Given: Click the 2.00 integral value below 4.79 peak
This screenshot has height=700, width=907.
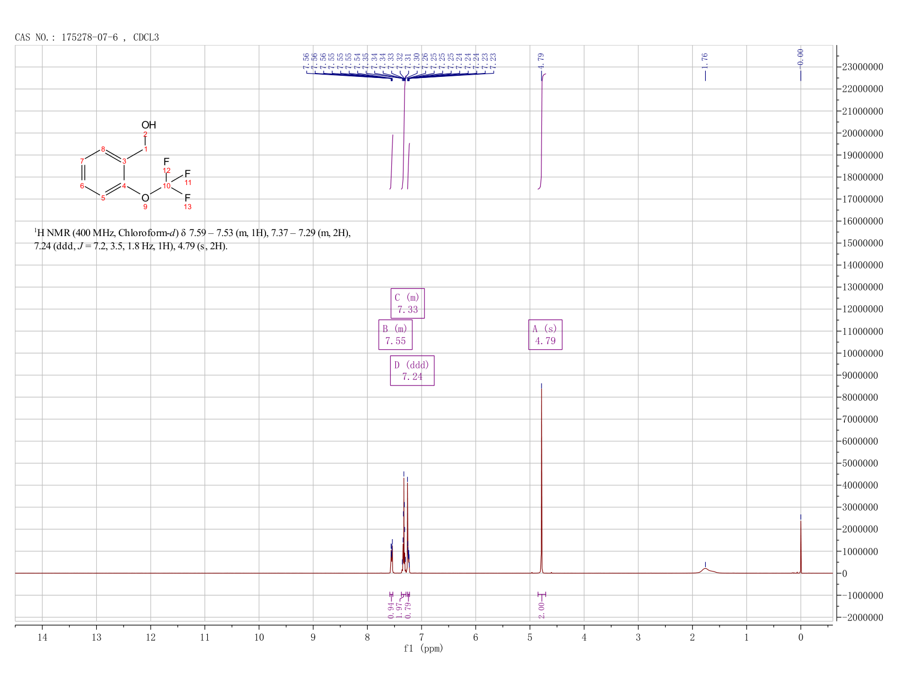Looking at the screenshot, I should 541,610.
